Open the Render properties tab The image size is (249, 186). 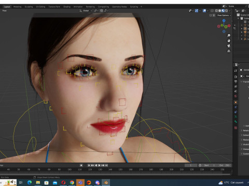coord(236,76)
